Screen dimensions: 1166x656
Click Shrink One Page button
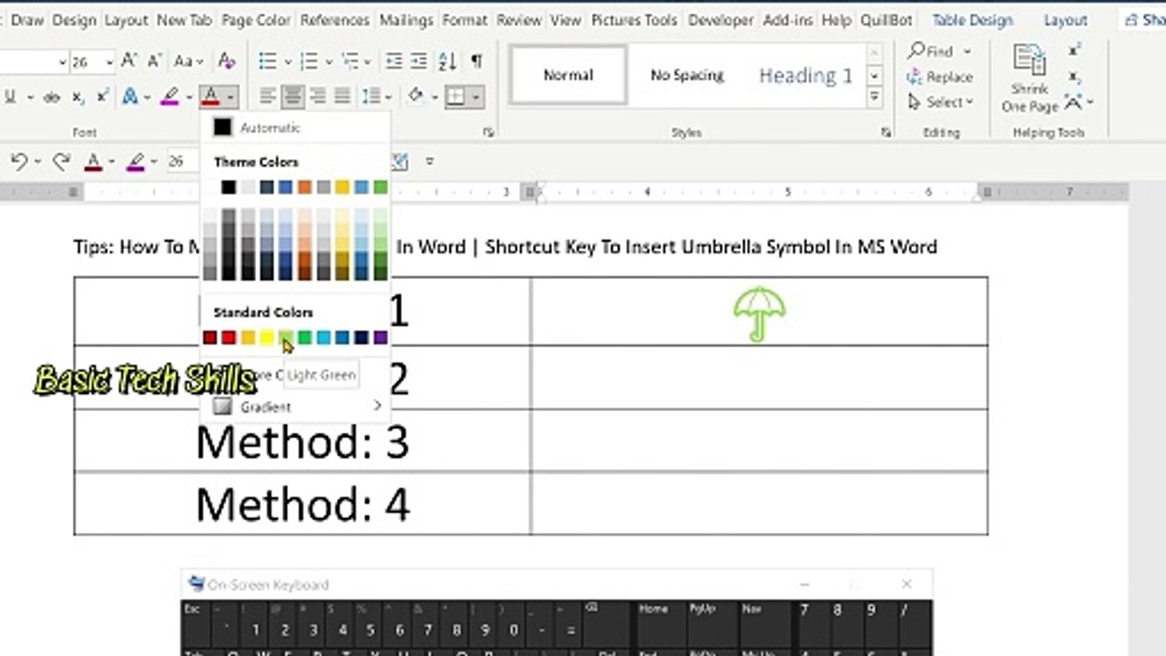point(1029,78)
